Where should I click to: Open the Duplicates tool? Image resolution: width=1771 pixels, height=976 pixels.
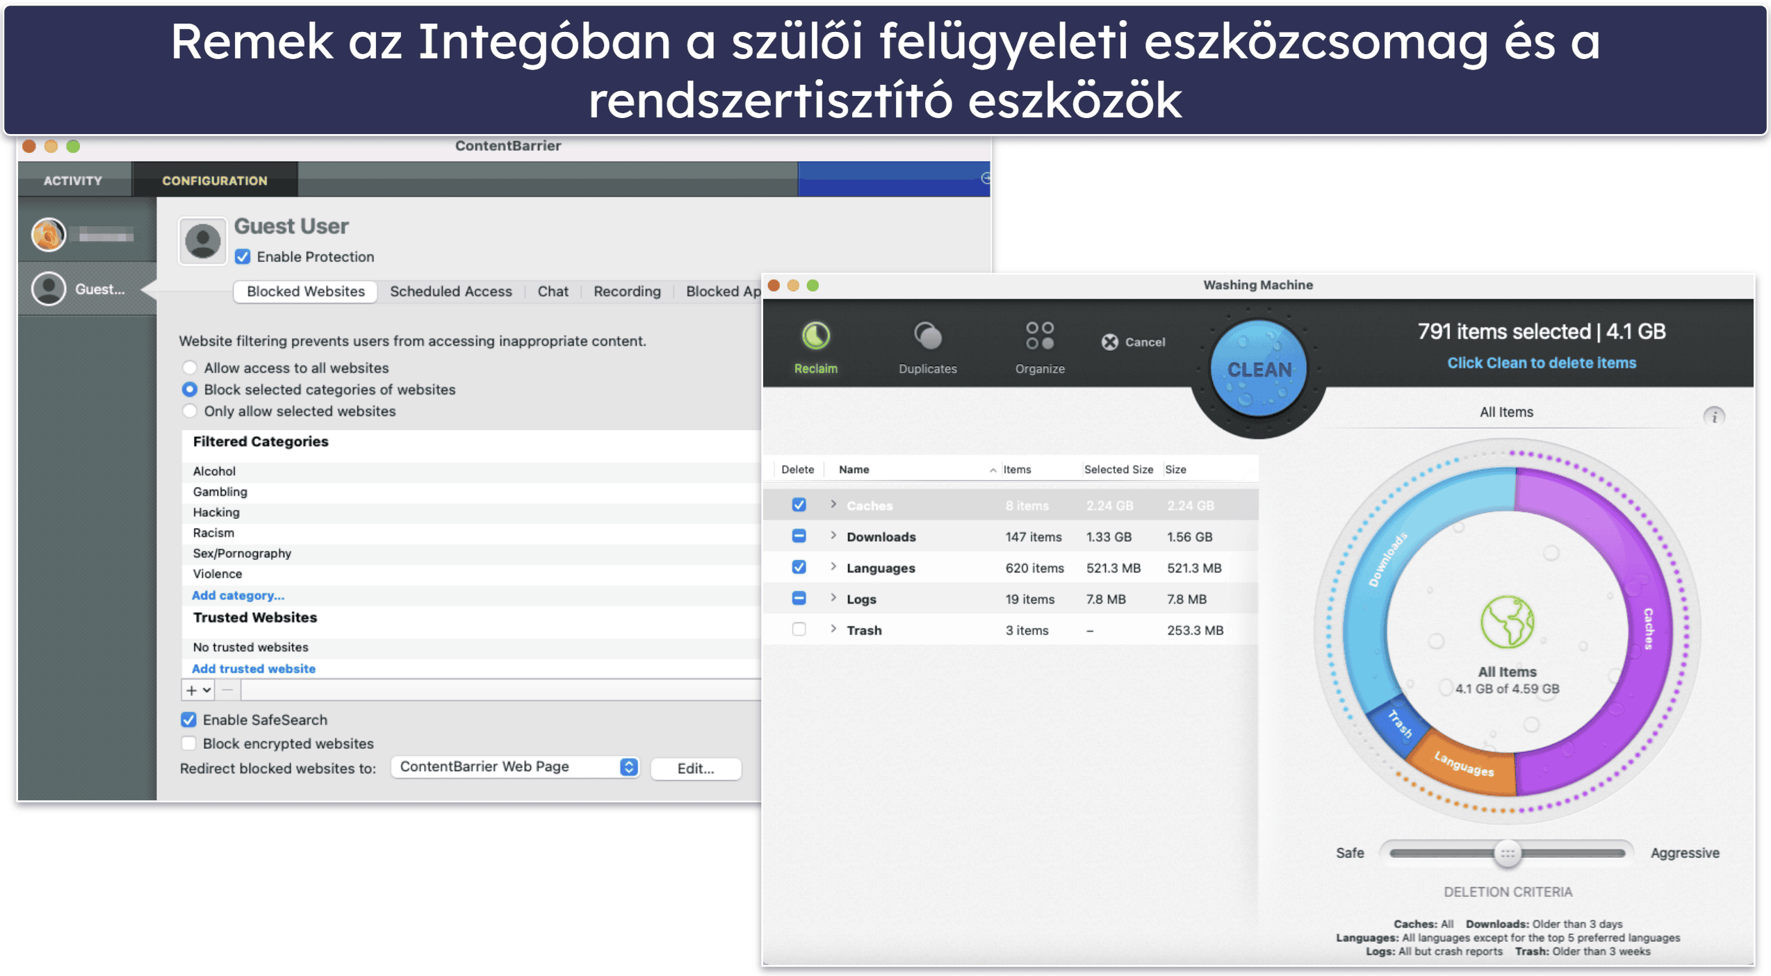927,347
